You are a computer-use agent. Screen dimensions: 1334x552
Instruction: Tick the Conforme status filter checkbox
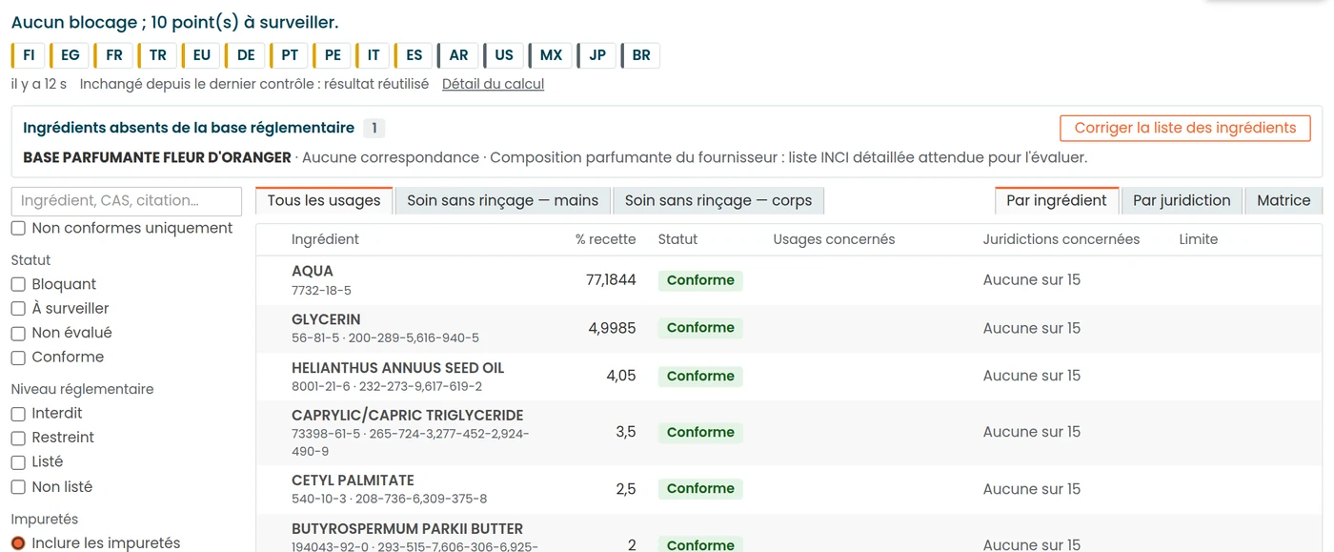pos(18,358)
